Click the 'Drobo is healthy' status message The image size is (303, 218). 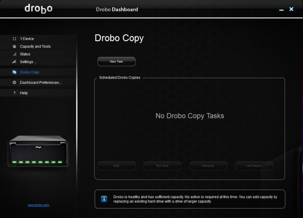(195, 199)
